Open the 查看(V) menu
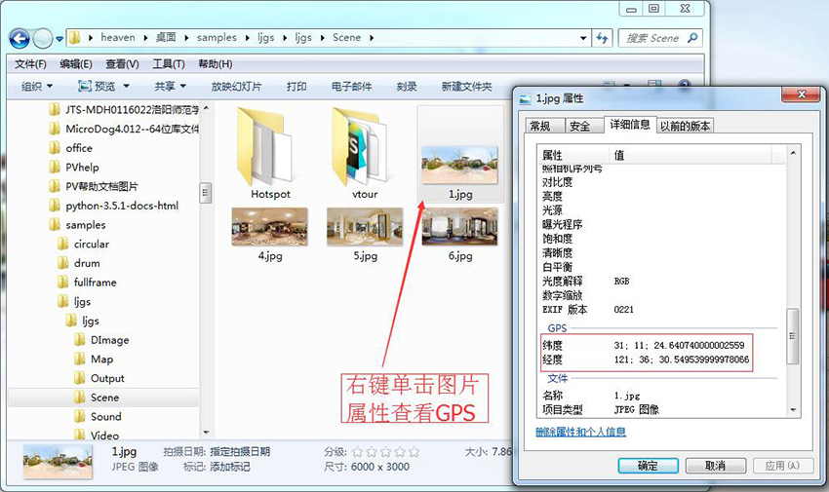Viewport: 829px width, 492px height. click(x=122, y=64)
